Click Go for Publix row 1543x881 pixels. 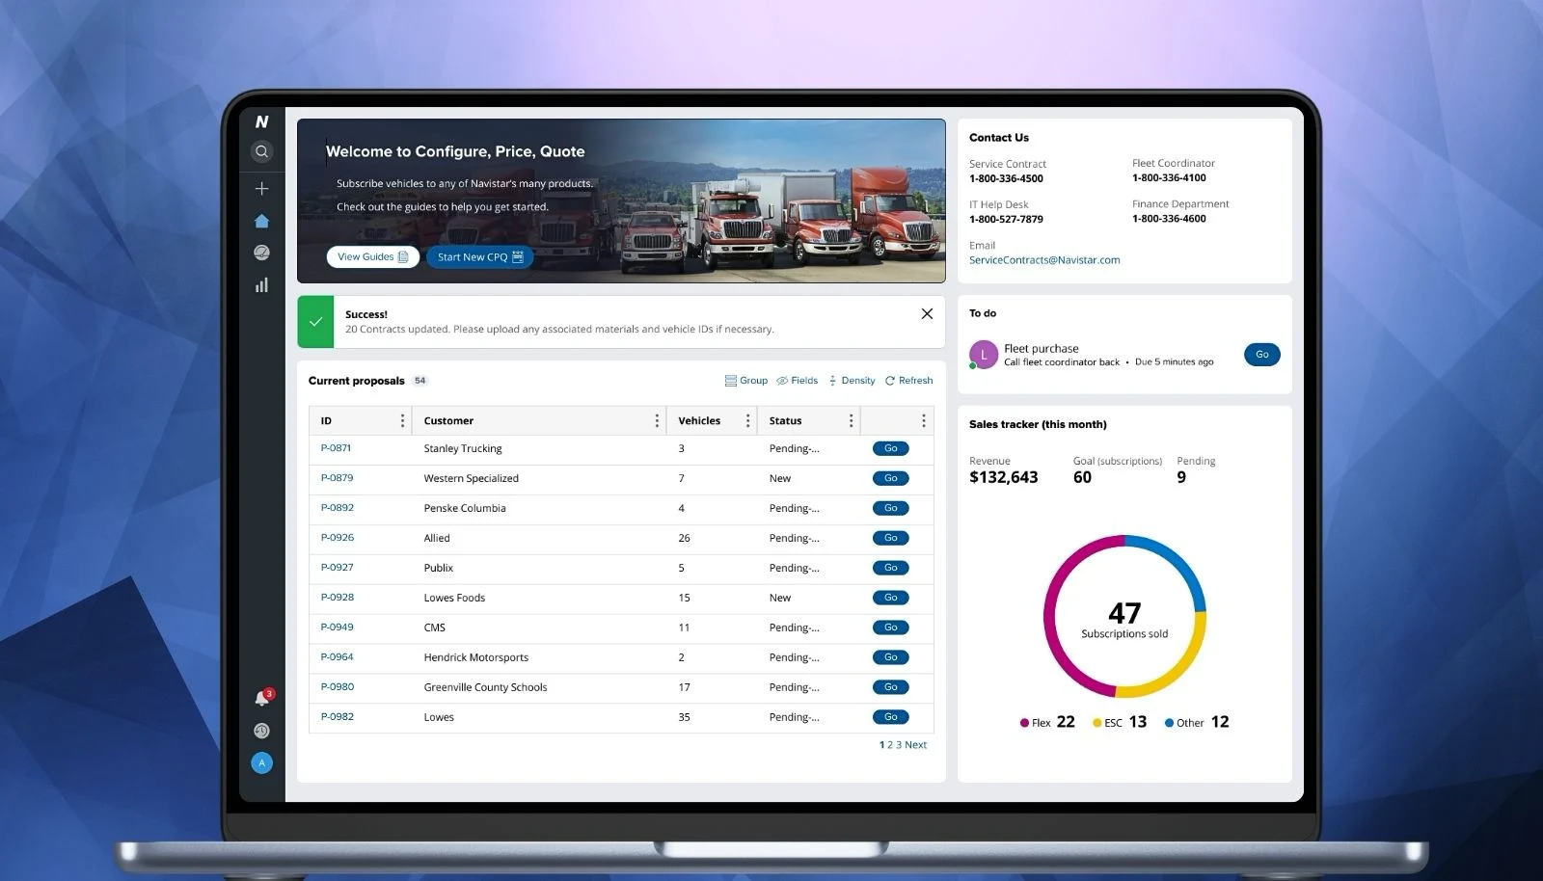890,568
